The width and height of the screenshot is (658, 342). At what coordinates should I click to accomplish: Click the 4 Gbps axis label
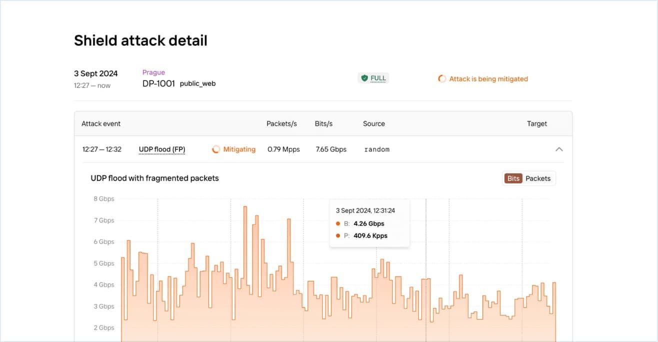(104, 284)
